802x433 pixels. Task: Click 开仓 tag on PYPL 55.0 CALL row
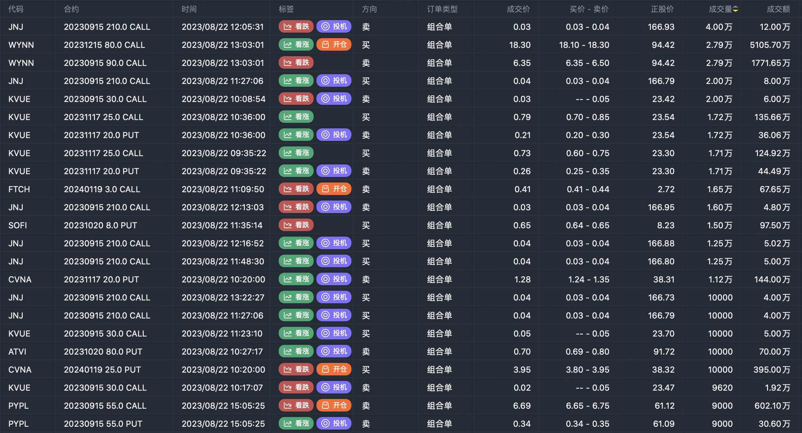coord(334,406)
